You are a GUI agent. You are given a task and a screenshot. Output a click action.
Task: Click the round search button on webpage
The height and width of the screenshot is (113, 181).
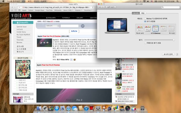83,26
